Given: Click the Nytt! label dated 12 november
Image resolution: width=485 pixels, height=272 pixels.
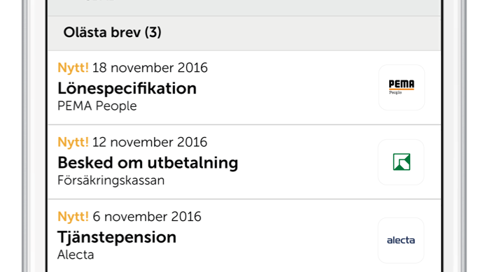Looking at the screenshot, I should pyautogui.click(x=73, y=143).
